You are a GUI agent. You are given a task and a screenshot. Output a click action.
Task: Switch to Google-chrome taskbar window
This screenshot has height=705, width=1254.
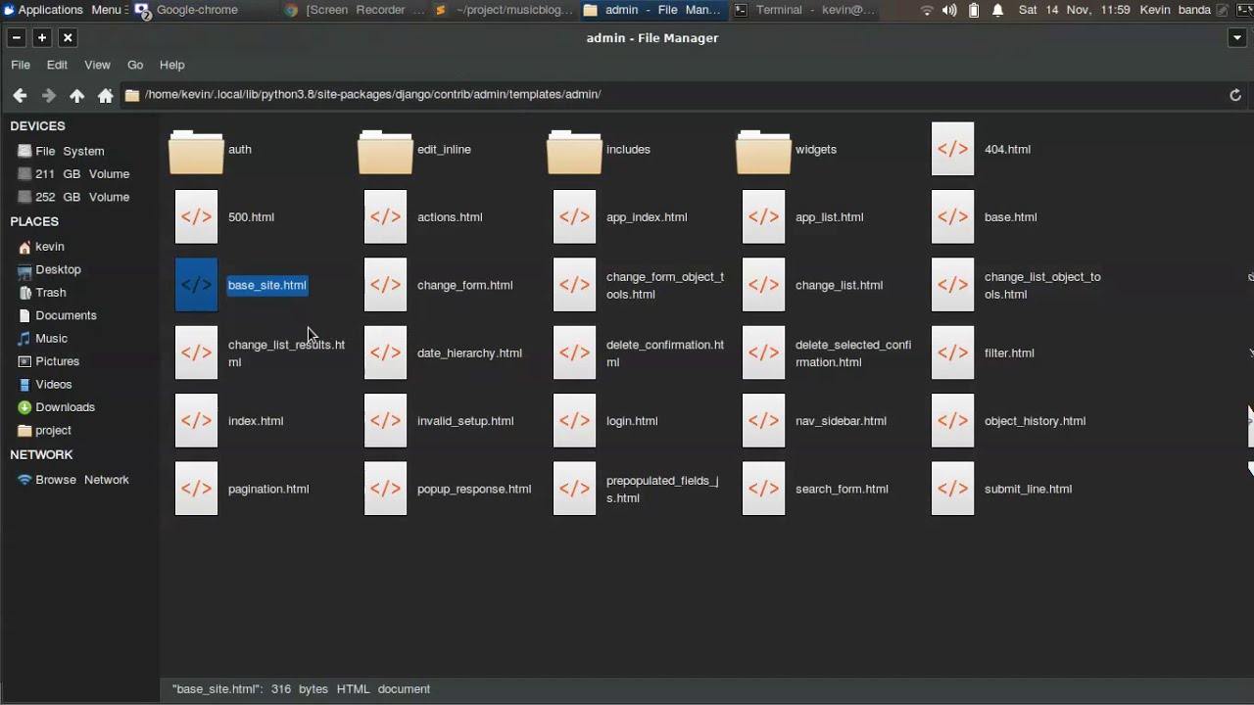[206, 10]
